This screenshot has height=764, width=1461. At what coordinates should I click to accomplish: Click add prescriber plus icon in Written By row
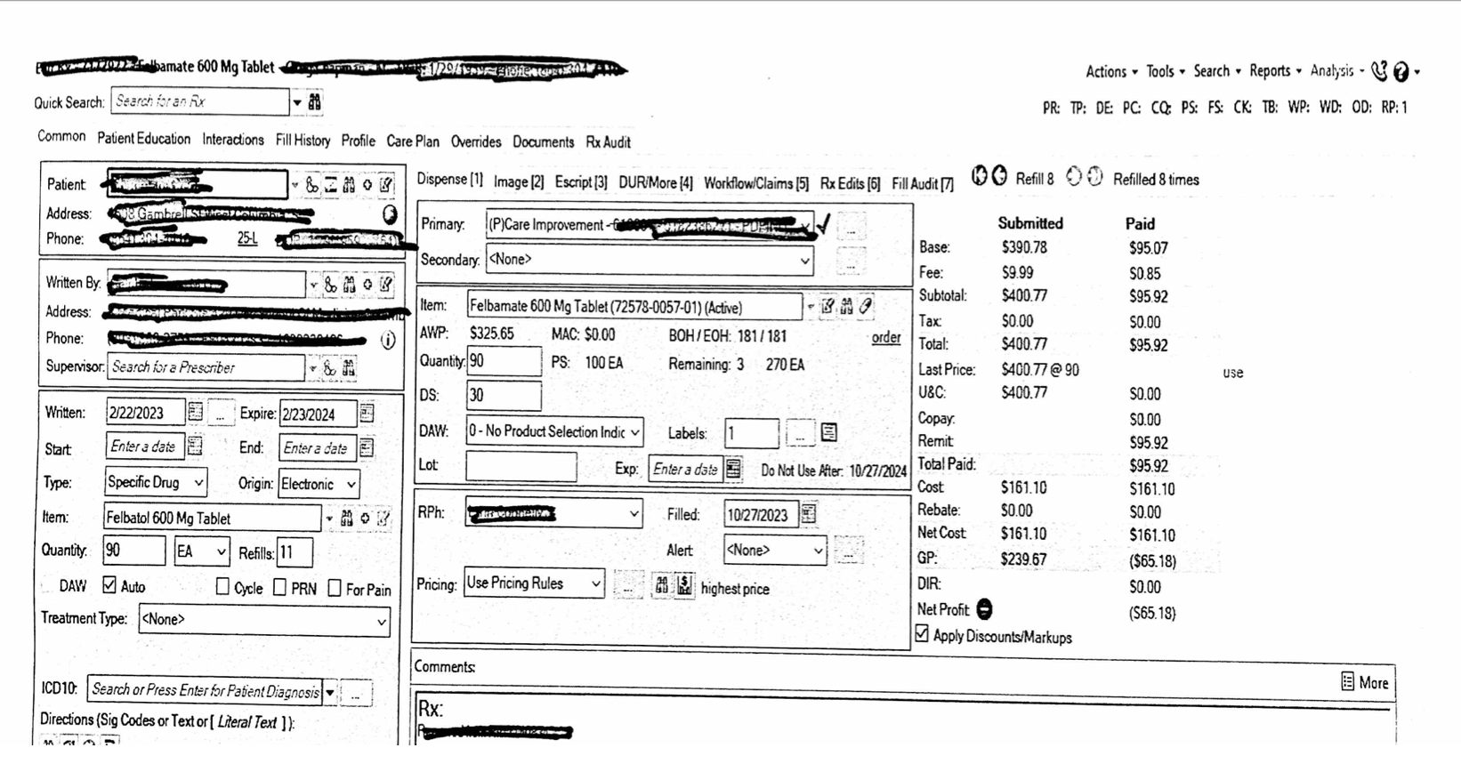[x=367, y=285]
